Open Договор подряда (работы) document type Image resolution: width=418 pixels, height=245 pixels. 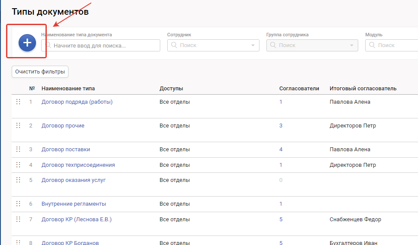pyautogui.click(x=77, y=102)
